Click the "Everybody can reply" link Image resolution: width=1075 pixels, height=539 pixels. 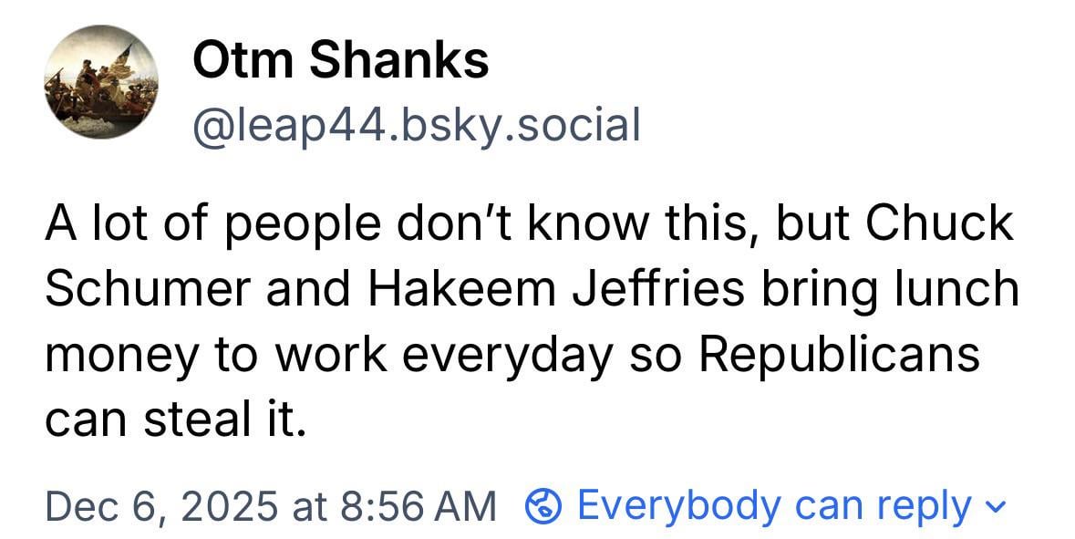774,505
